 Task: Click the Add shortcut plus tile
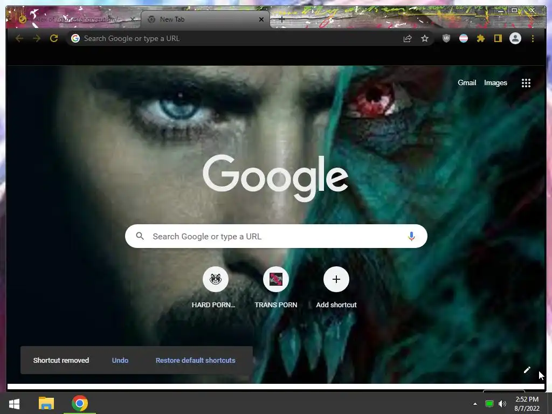(x=336, y=279)
